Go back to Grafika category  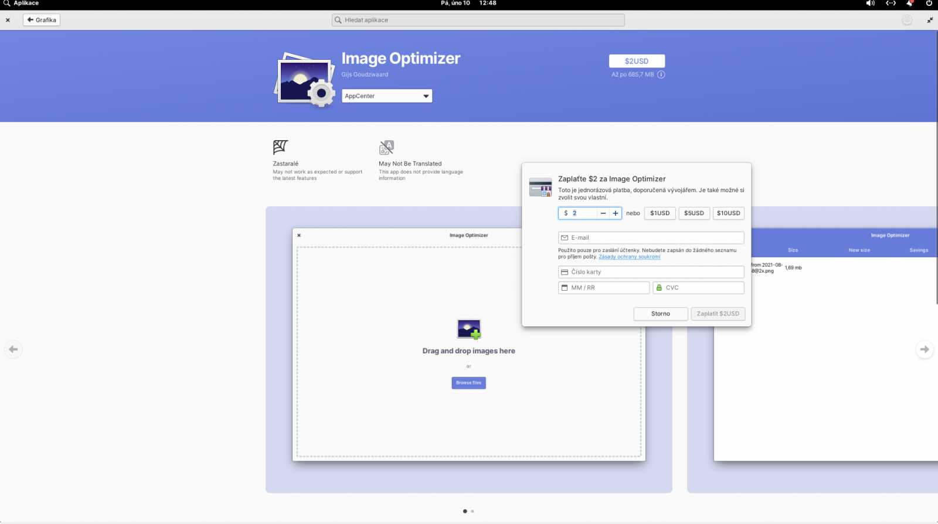(x=42, y=20)
